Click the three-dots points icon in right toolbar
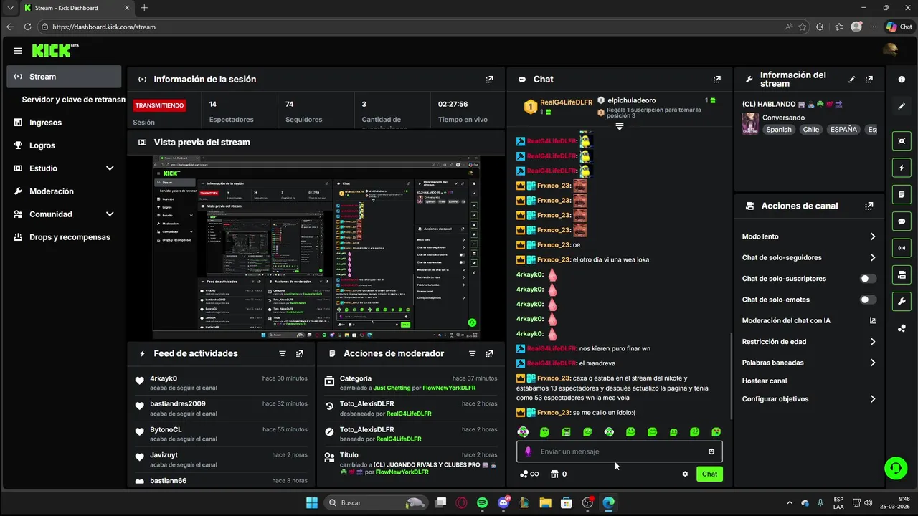918x516 pixels. pyautogui.click(x=902, y=328)
